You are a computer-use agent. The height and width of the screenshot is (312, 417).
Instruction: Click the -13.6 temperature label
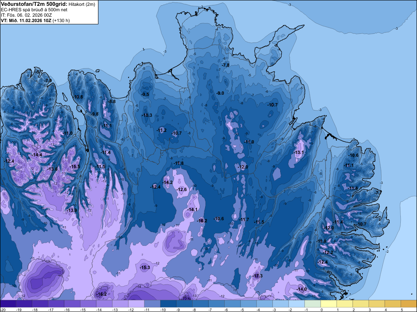pos(53,169)
